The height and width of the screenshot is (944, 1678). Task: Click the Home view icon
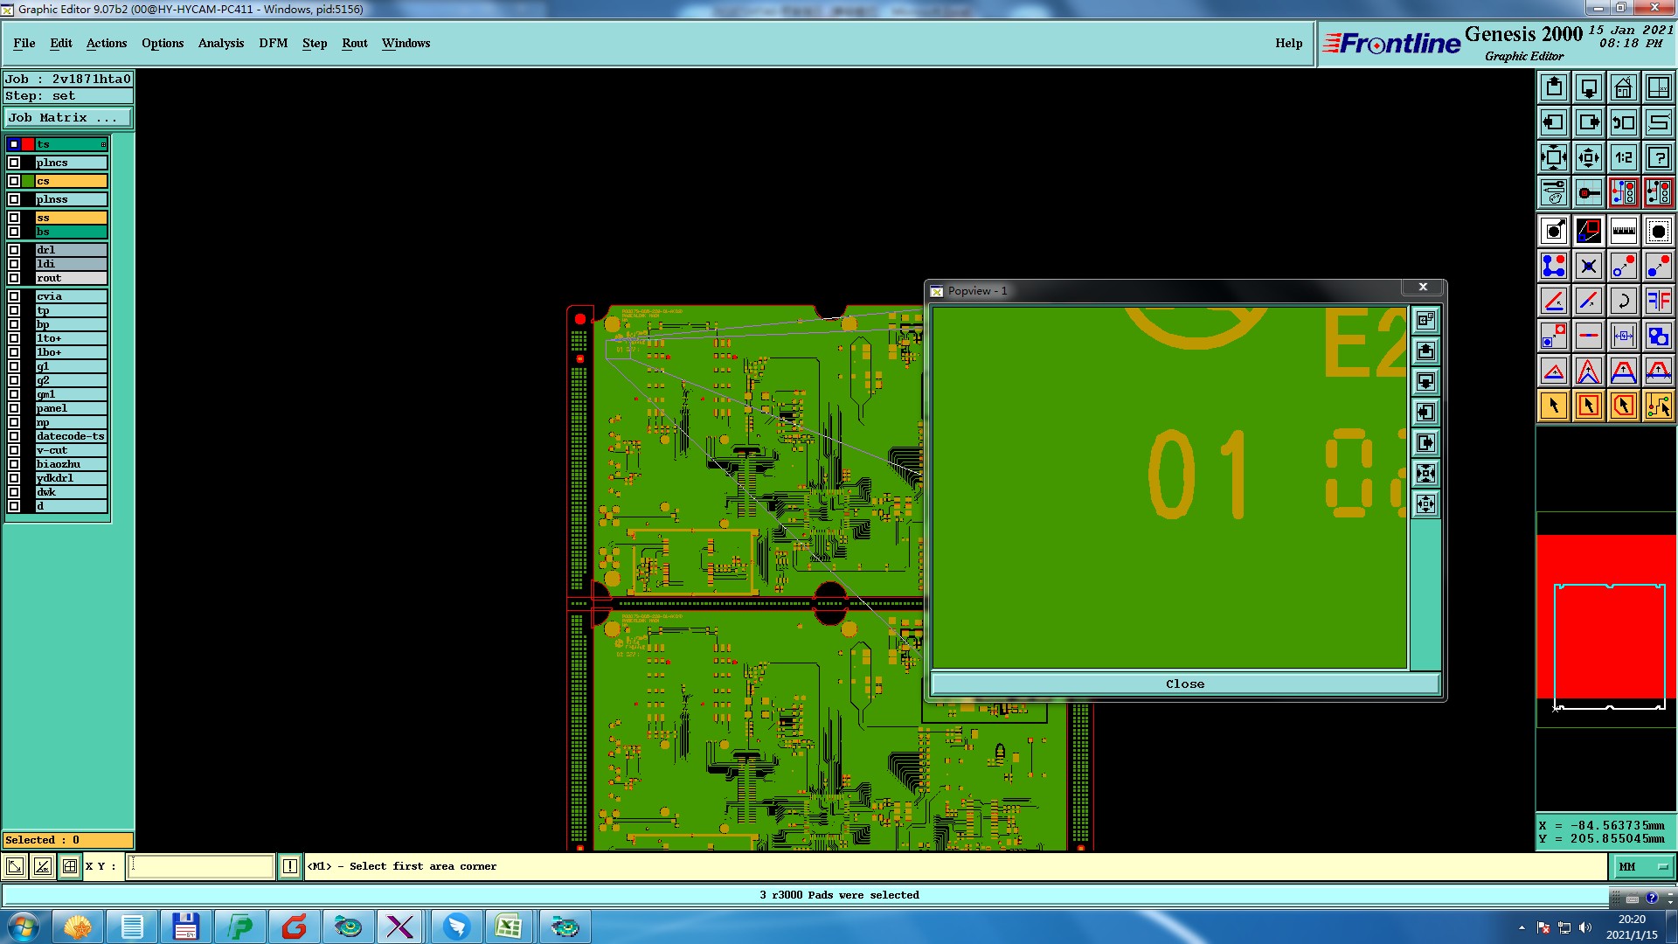click(x=1623, y=87)
